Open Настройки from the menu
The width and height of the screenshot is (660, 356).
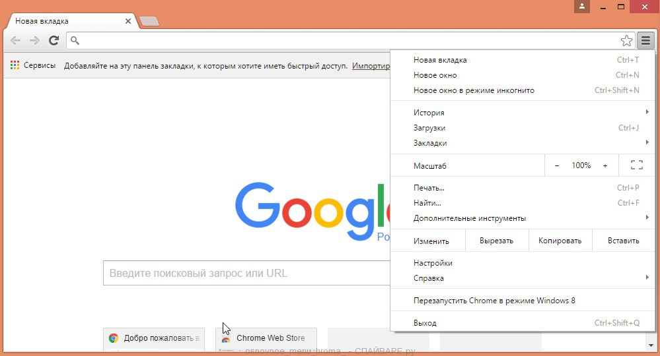pos(433,263)
